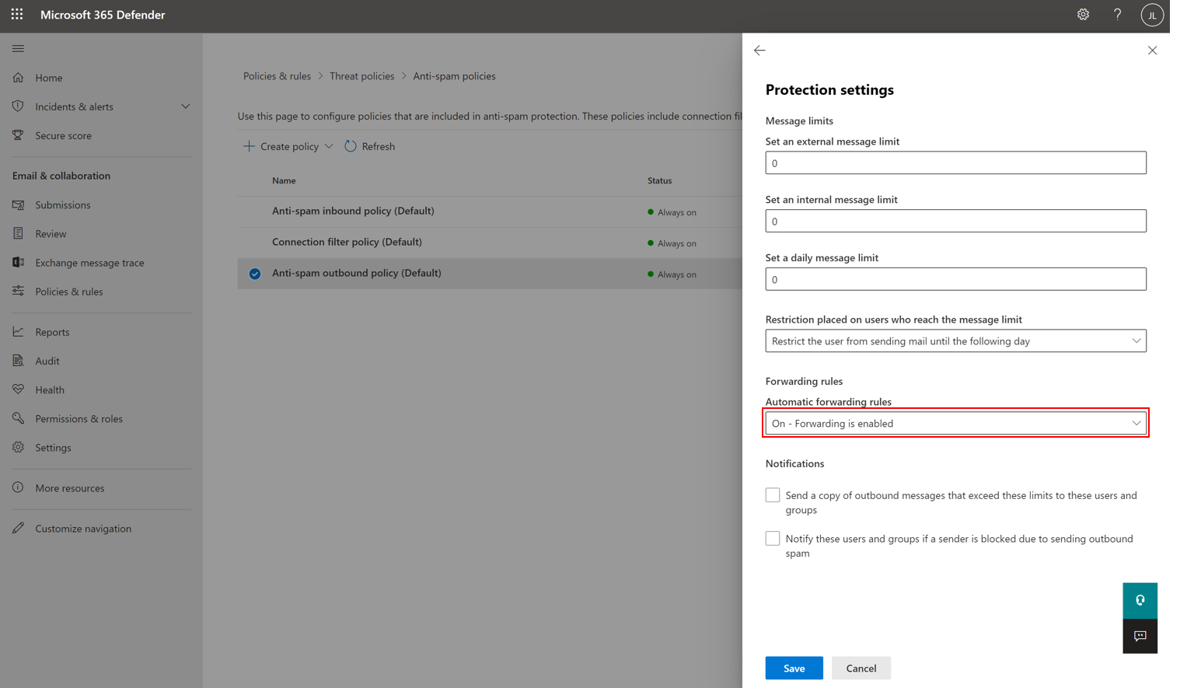Enable notifications for blocked spam senders
Image resolution: width=1201 pixels, height=688 pixels.
[772, 538]
